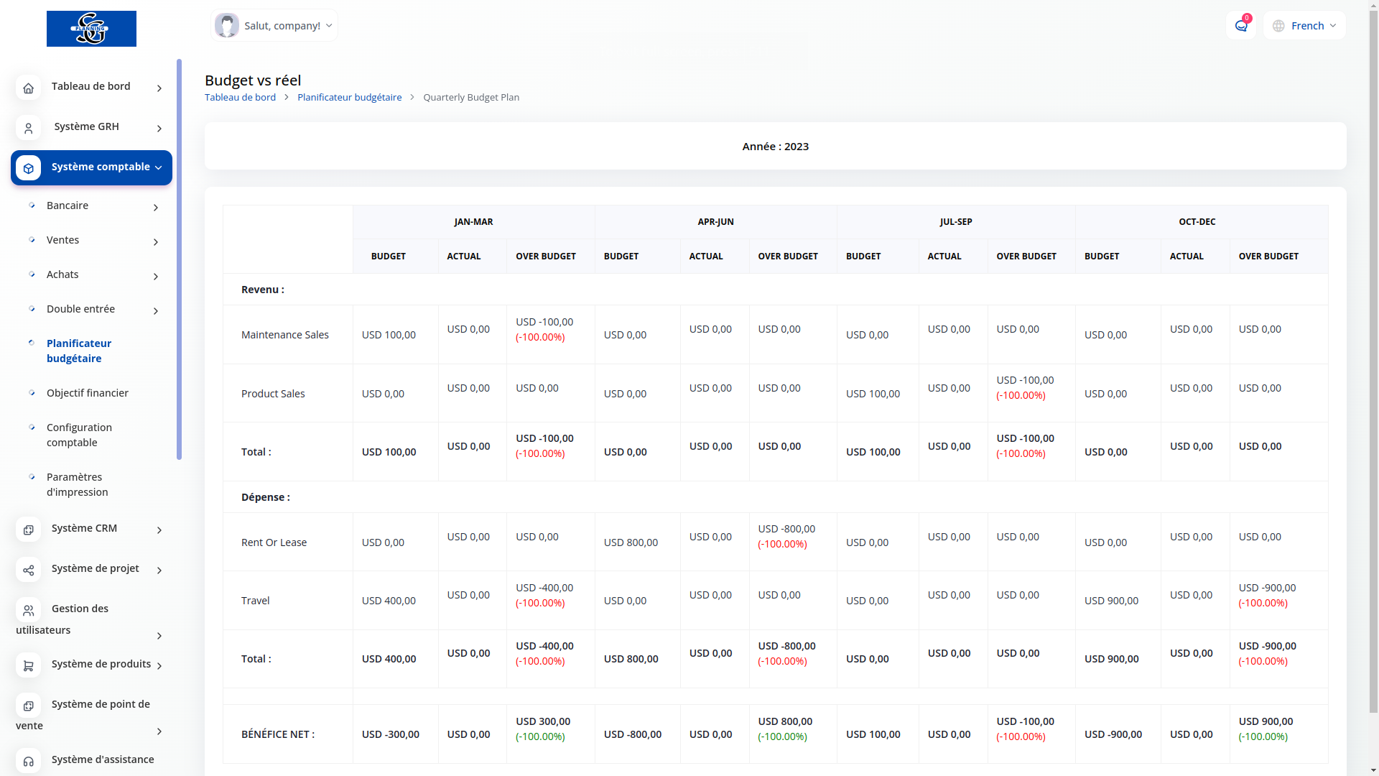This screenshot has width=1379, height=776.
Task: Click the Système GRH person icon
Action: [x=28, y=128]
